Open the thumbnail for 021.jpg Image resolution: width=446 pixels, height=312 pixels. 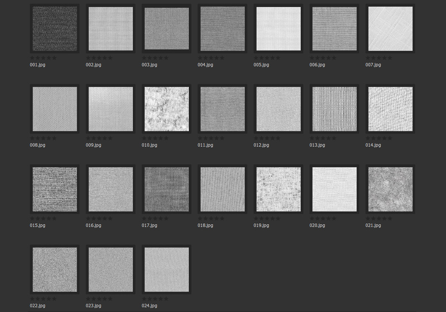pyautogui.click(x=390, y=189)
